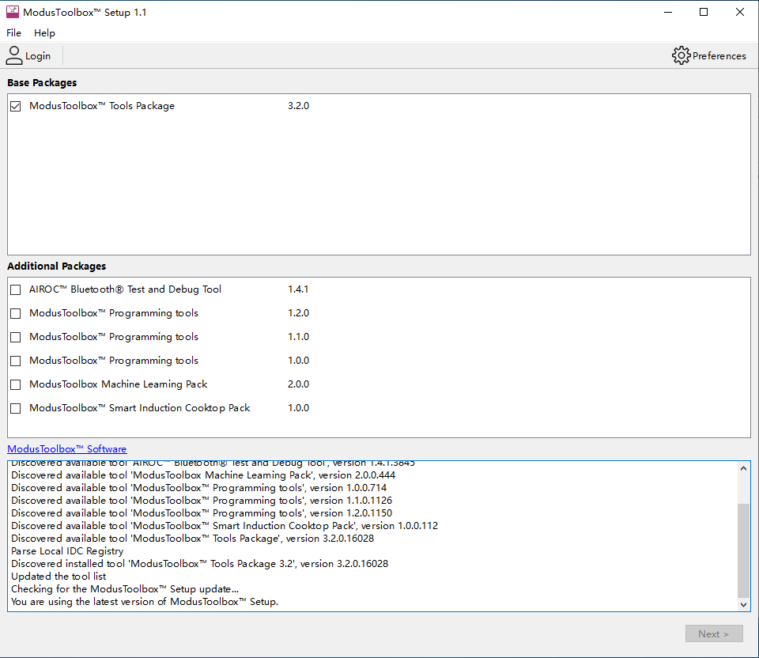
Task: Open the File menu
Action: point(13,33)
